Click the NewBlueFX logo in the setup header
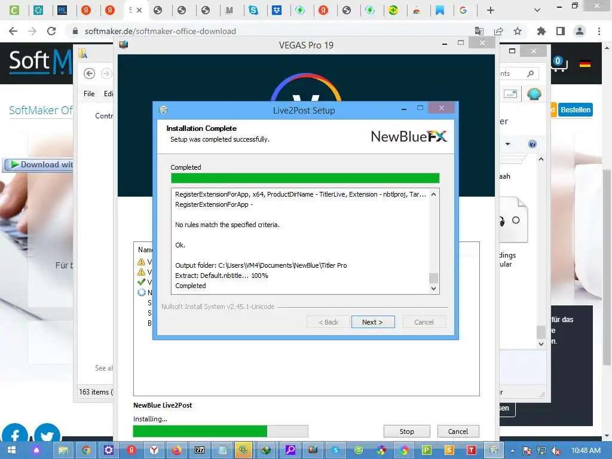The width and height of the screenshot is (612, 459). point(409,136)
